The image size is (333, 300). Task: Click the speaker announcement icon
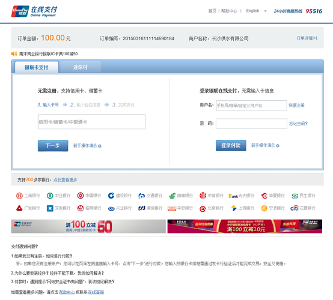click(14, 53)
